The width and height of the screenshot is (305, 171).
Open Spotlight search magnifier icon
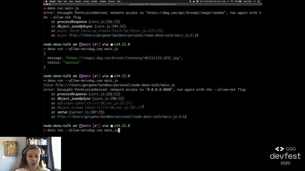[254, 1]
